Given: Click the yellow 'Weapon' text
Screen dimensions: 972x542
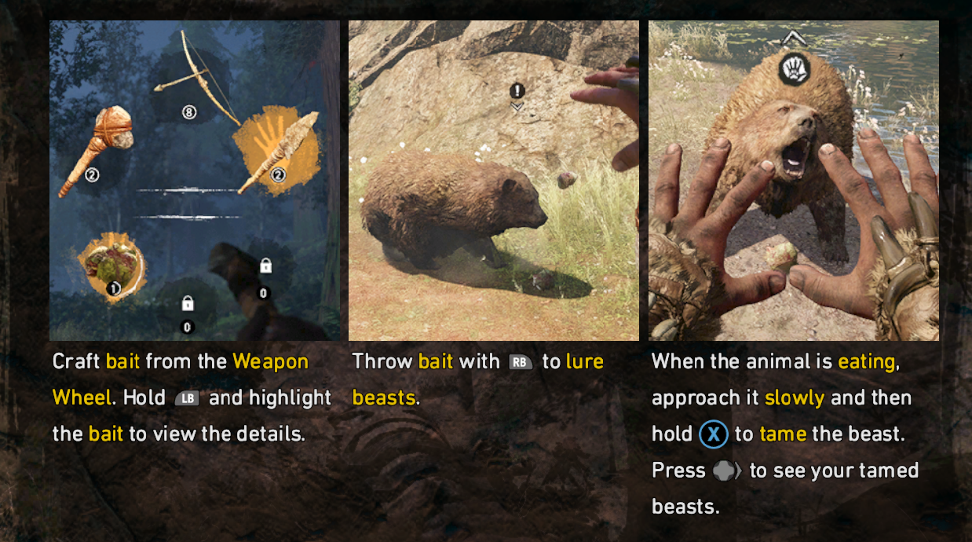Looking at the screenshot, I should click(271, 362).
